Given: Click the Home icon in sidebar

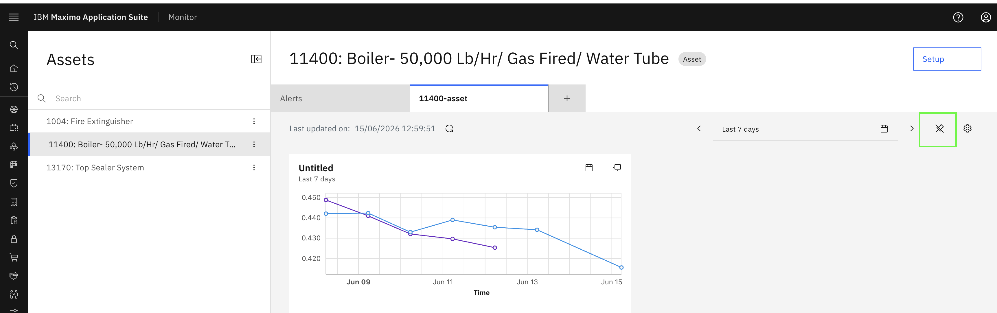Looking at the screenshot, I should click(14, 69).
